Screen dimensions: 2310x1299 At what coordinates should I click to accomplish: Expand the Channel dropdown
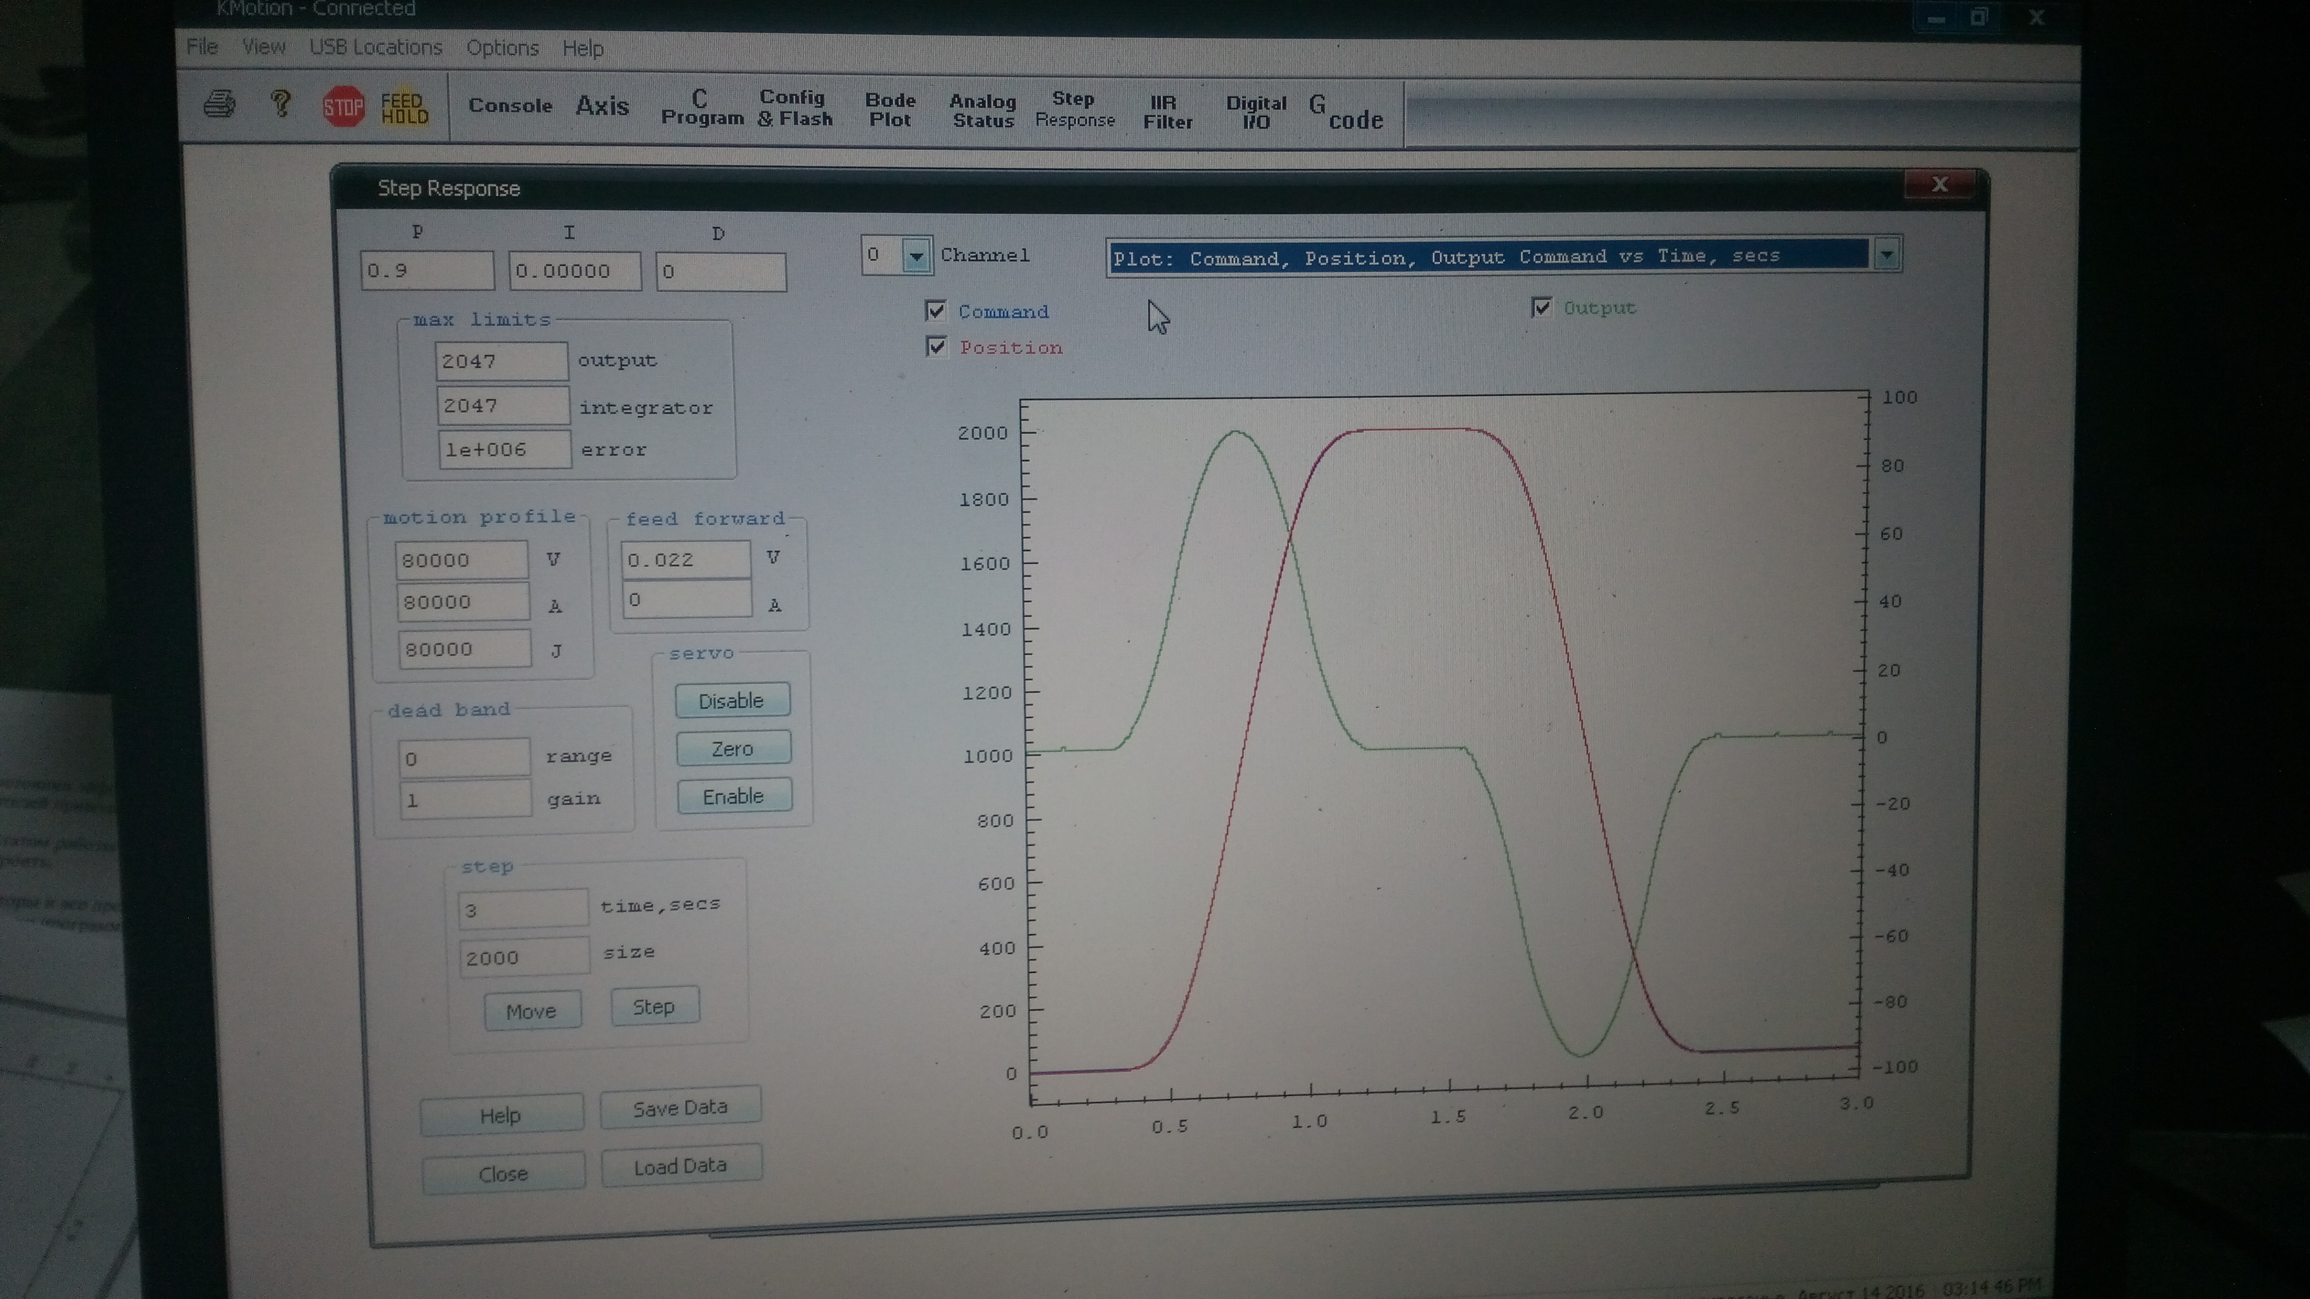click(x=916, y=256)
